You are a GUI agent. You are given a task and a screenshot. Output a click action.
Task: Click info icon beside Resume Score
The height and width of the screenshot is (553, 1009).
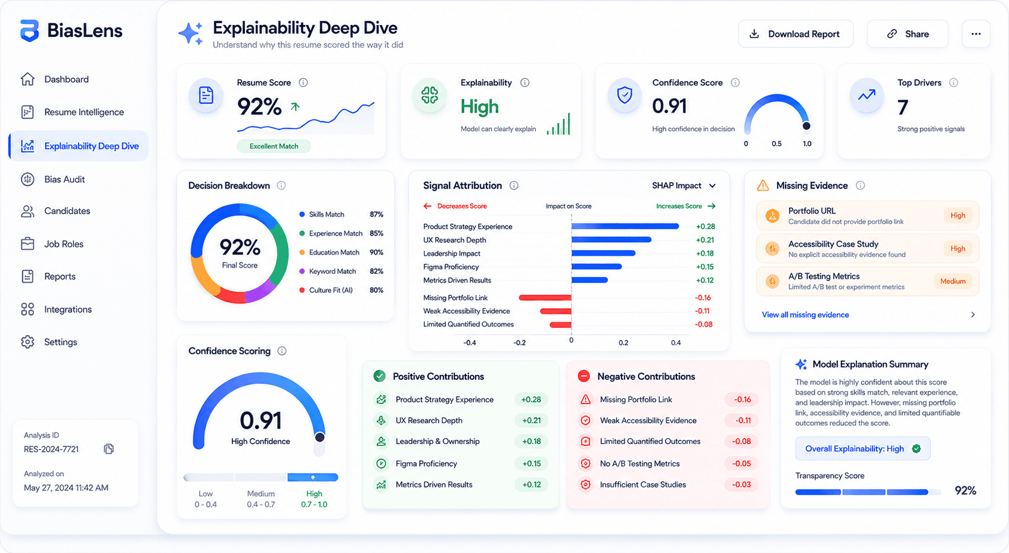303,83
